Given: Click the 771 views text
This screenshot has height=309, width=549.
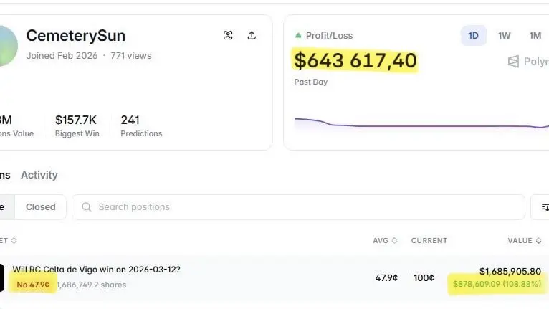Looking at the screenshot, I should pyautogui.click(x=131, y=56).
